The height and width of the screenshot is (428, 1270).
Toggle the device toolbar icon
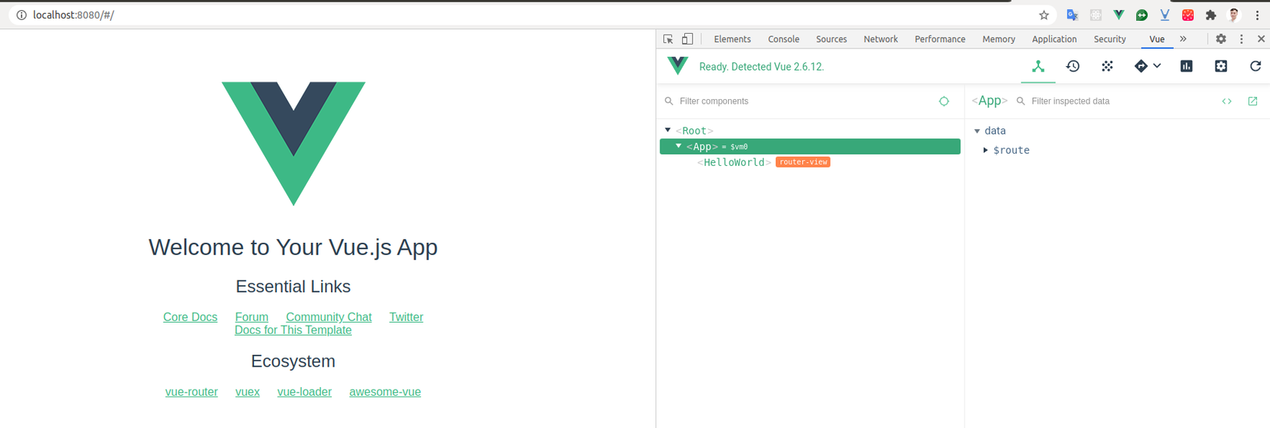687,38
